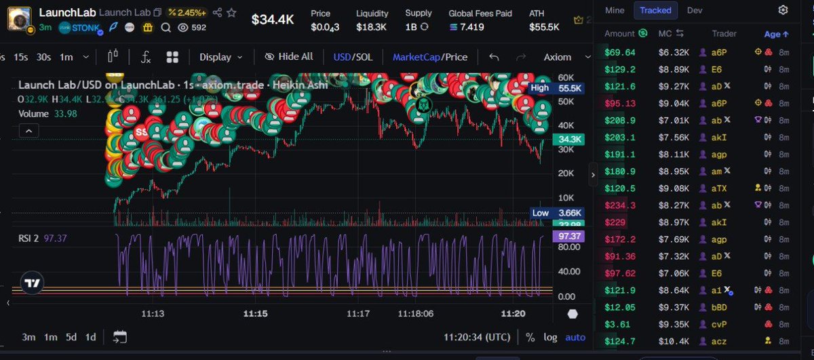Viewport: 814px width, 360px height.
Task: Switch the chart to MarketCap
Action: click(417, 57)
